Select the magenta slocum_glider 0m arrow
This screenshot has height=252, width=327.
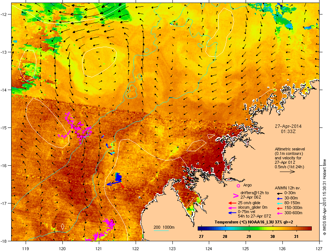[232, 208]
